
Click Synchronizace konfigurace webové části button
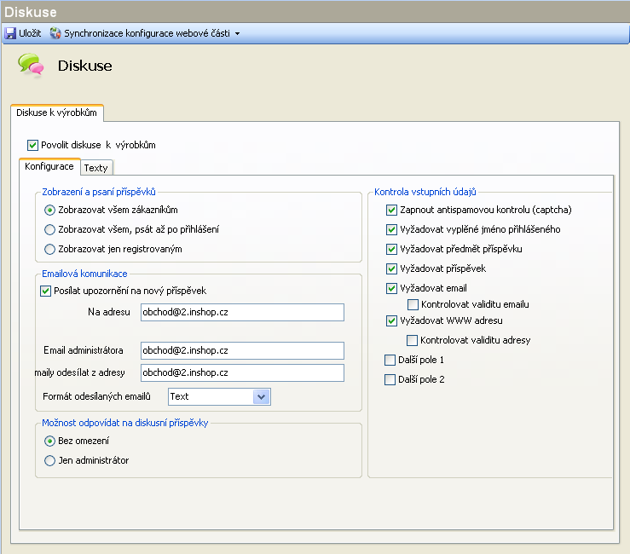click(x=147, y=33)
